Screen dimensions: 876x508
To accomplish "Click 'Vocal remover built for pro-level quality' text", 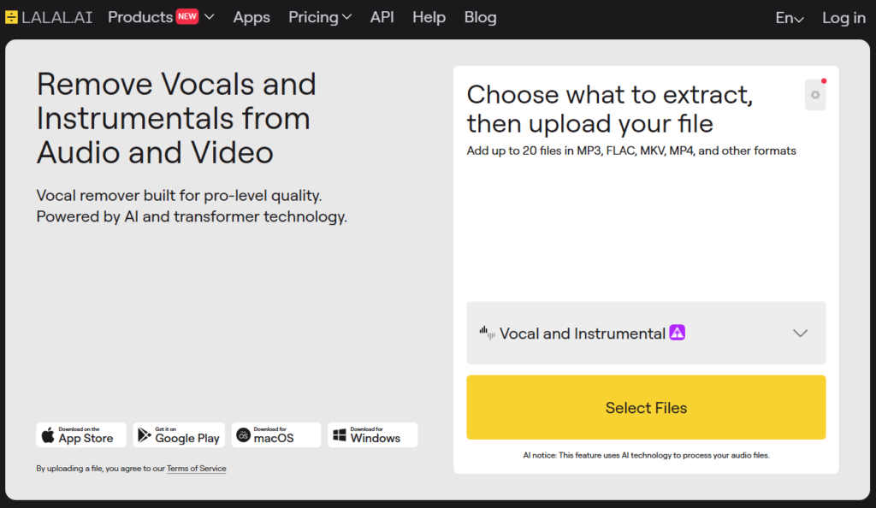I will pos(179,195).
